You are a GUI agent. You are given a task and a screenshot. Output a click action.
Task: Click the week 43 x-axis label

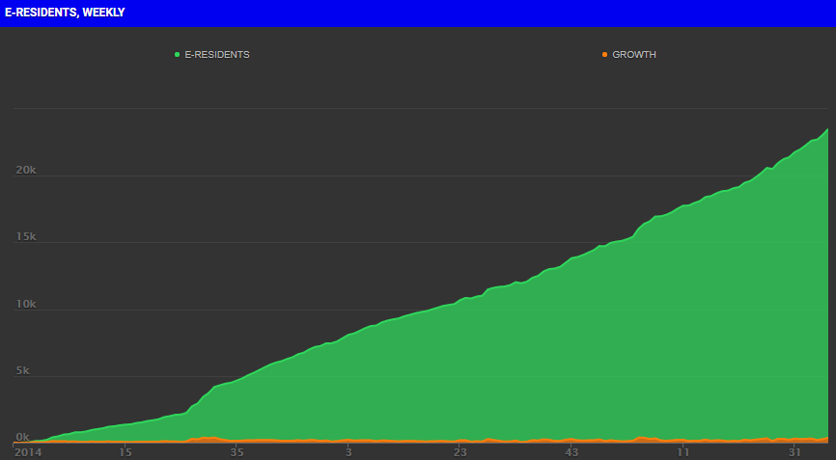click(x=571, y=452)
